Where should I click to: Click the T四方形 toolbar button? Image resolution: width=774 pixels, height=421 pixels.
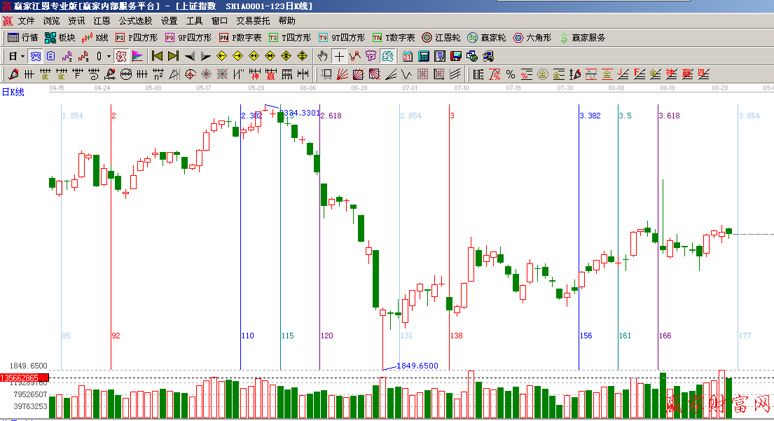pos(290,38)
